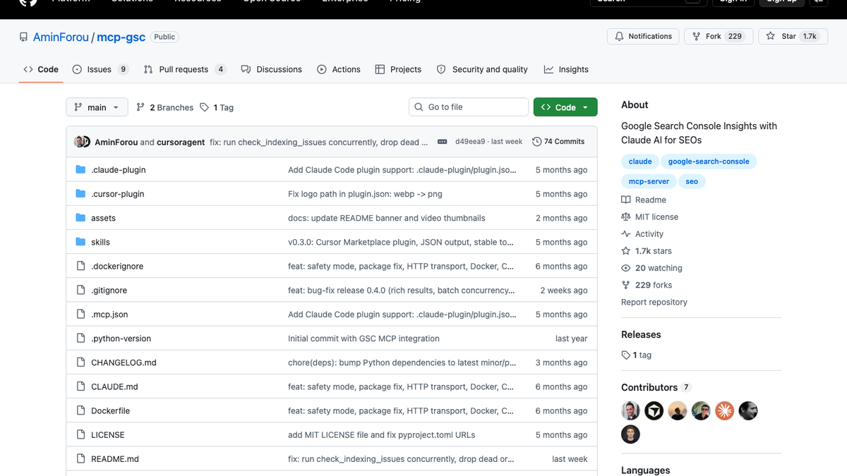
Task: Open the main branch dropdown
Action: 97,107
